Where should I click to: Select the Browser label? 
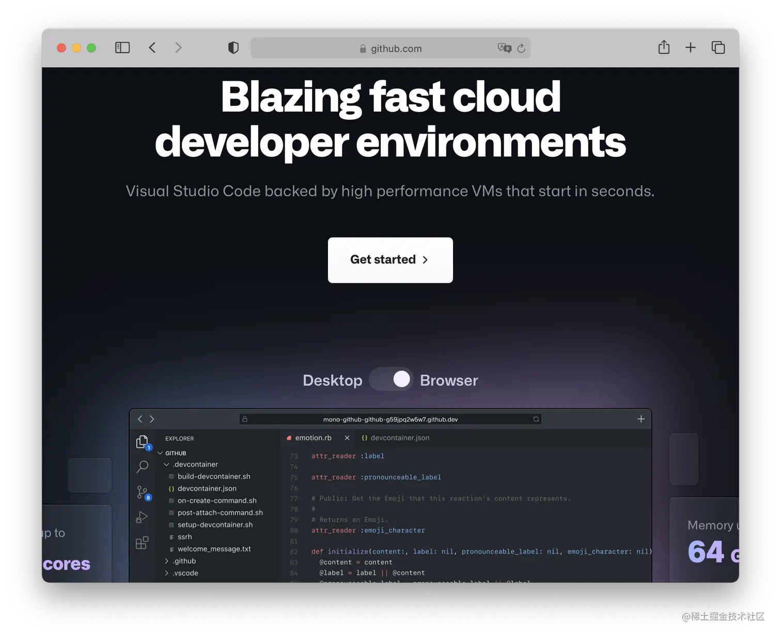(449, 380)
